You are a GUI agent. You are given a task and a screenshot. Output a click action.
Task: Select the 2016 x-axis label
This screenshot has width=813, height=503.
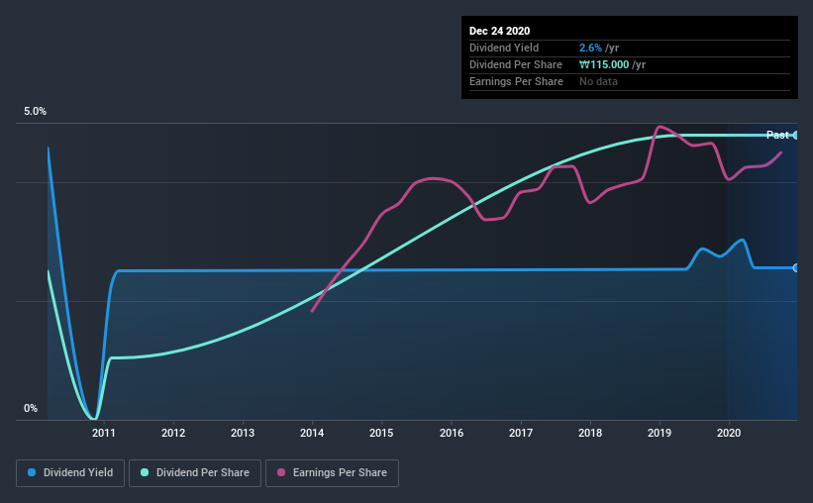pos(452,433)
